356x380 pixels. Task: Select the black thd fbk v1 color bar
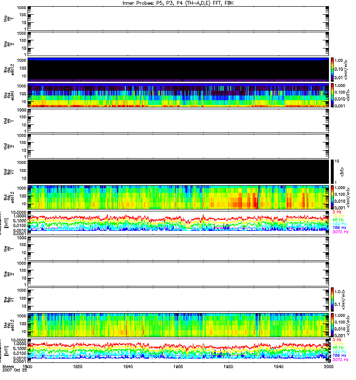click(333, 171)
